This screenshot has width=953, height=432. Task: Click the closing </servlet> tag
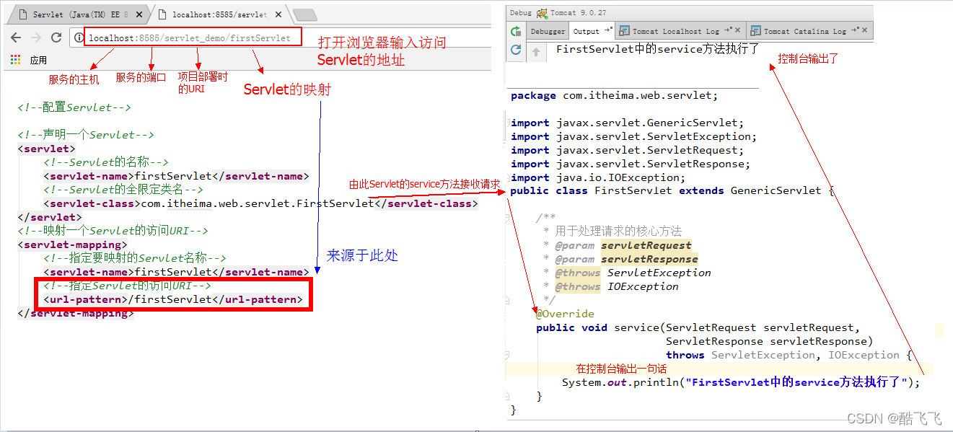point(50,217)
